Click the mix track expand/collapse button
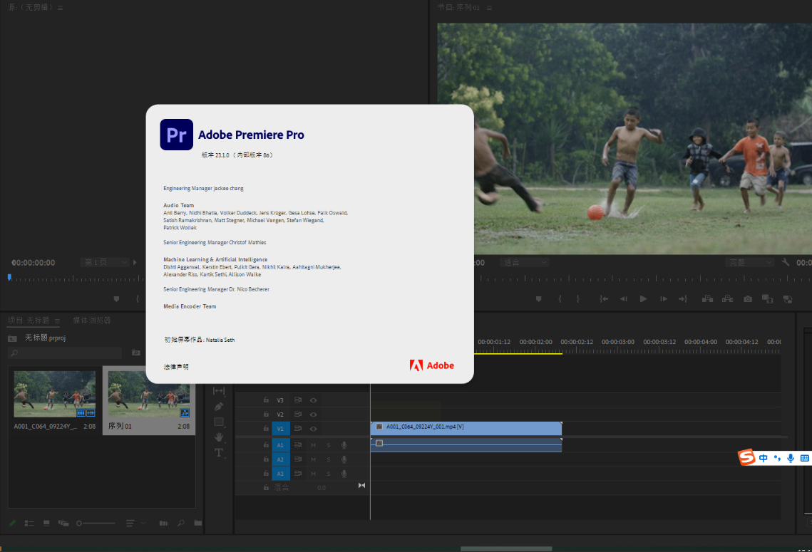The width and height of the screenshot is (812, 552). click(x=361, y=486)
